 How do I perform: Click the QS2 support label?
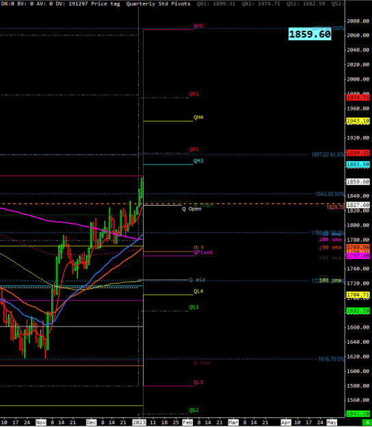tap(194, 411)
